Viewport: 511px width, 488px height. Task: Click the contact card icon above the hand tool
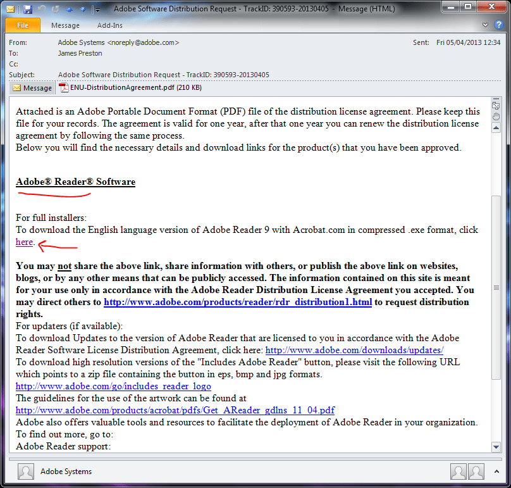pos(496,106)
